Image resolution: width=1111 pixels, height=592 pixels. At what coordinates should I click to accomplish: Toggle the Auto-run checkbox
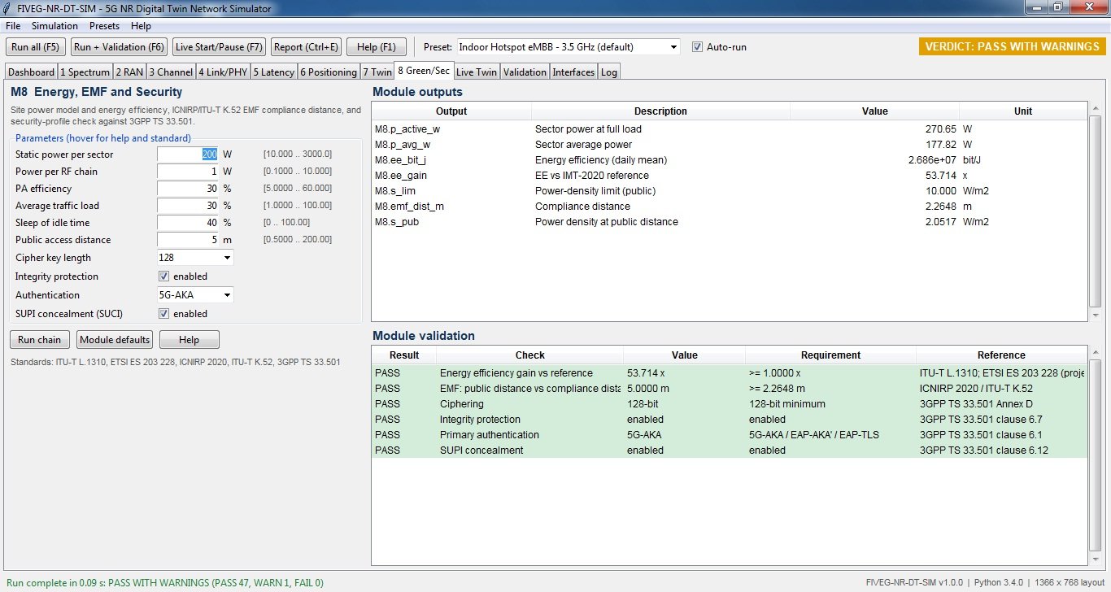(x=697, y=47)
